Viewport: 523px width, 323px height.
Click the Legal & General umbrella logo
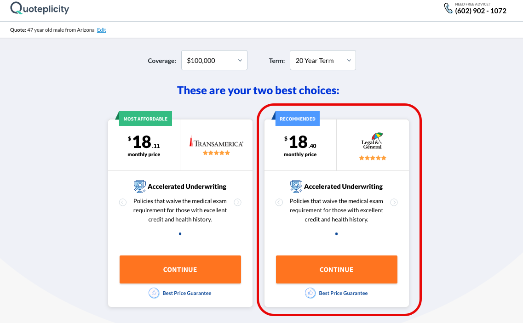pyautogui.click(x=373, y=141)
